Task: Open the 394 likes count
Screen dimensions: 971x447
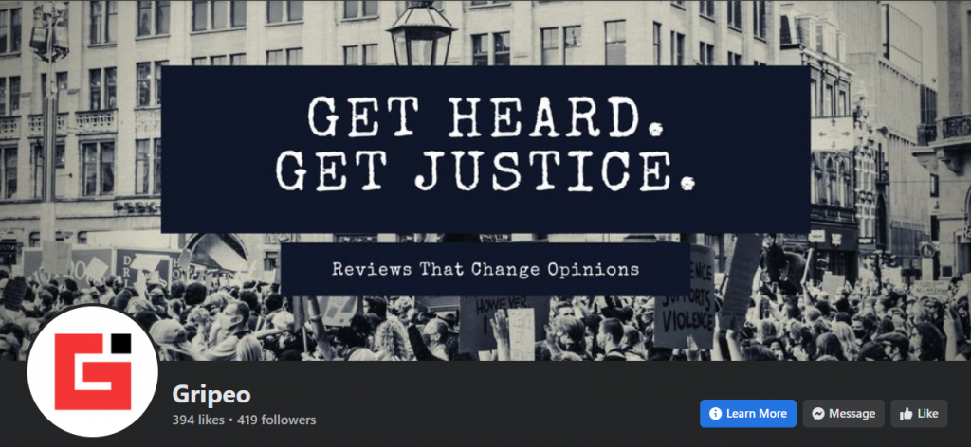Action: coord(198,420)
